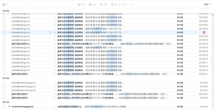Star the message dated 2013/9/19
Image resolution: width=214 pixels, height=109 pixels.
click(x=55, y=40)
